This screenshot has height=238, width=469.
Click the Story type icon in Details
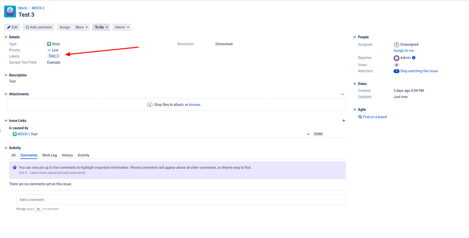pos(49,44)
